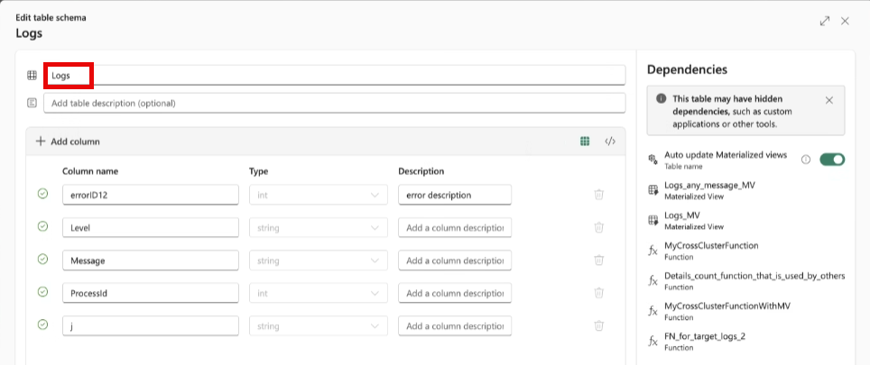
Task: Click description field for Level column
Action: (x=454, y=228)
